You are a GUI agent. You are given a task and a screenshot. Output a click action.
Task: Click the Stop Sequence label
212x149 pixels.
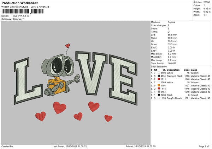(159, 66)
